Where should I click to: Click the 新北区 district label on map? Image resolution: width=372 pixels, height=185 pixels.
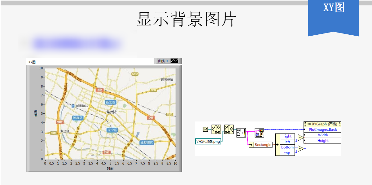[110, 102]
